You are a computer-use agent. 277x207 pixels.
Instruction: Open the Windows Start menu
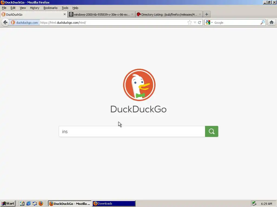pos(8,204)
